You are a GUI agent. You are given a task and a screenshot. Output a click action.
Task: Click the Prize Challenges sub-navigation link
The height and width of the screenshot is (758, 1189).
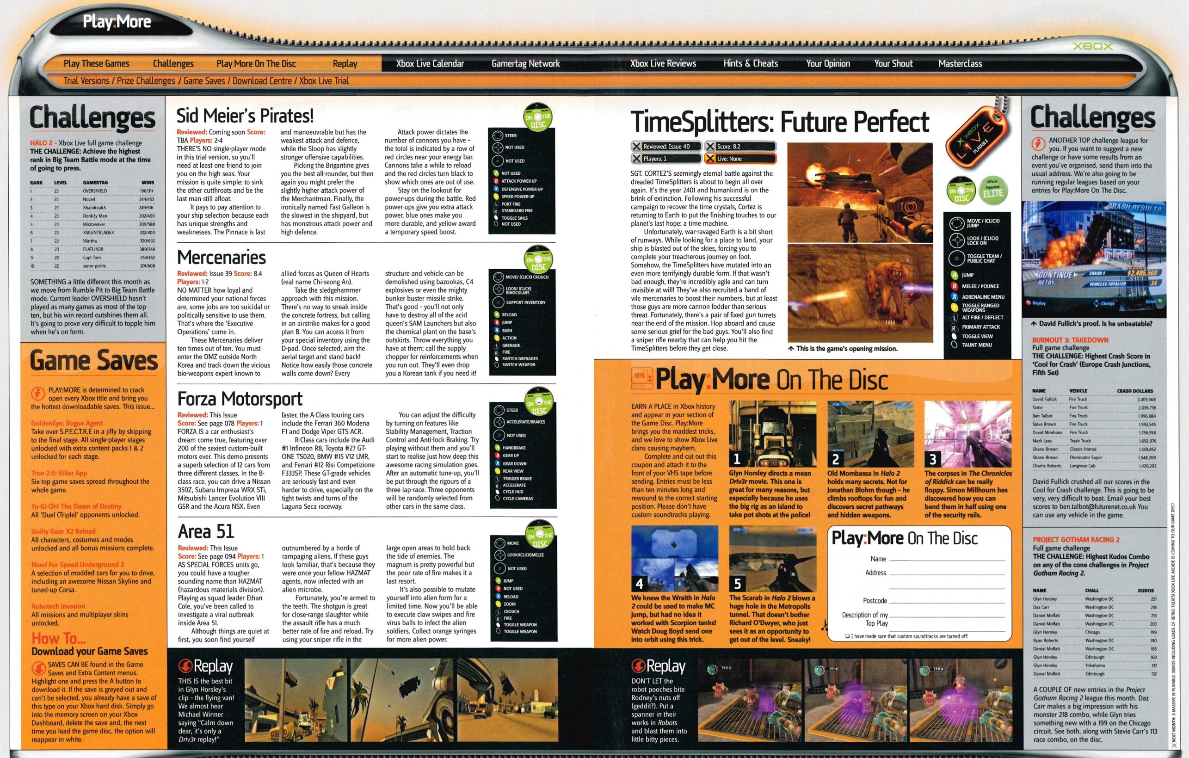(146, 80)
